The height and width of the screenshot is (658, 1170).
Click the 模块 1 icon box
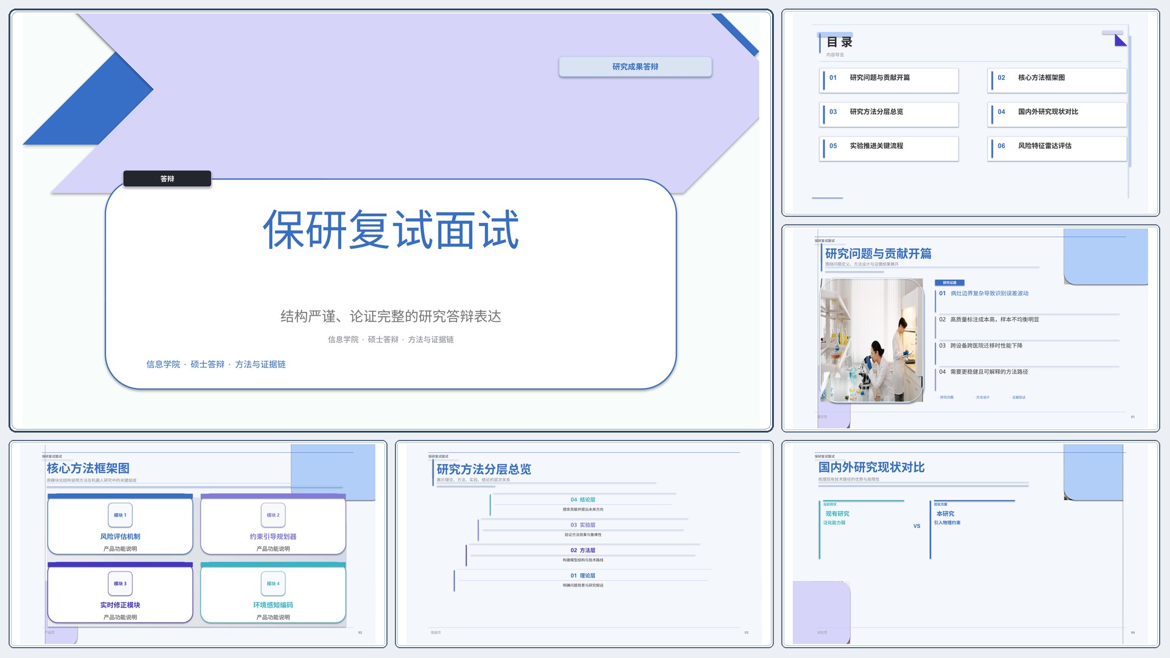pyautogui.click(x=120, y=515)
